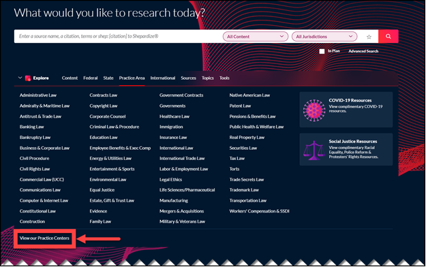The width and height of the screenshot is (426, 267).
Task: Click the red Explore logo icon
Action: tap(28, 78)
